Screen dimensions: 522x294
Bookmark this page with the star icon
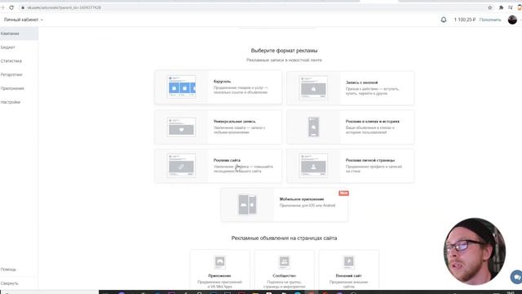[489, 7]
